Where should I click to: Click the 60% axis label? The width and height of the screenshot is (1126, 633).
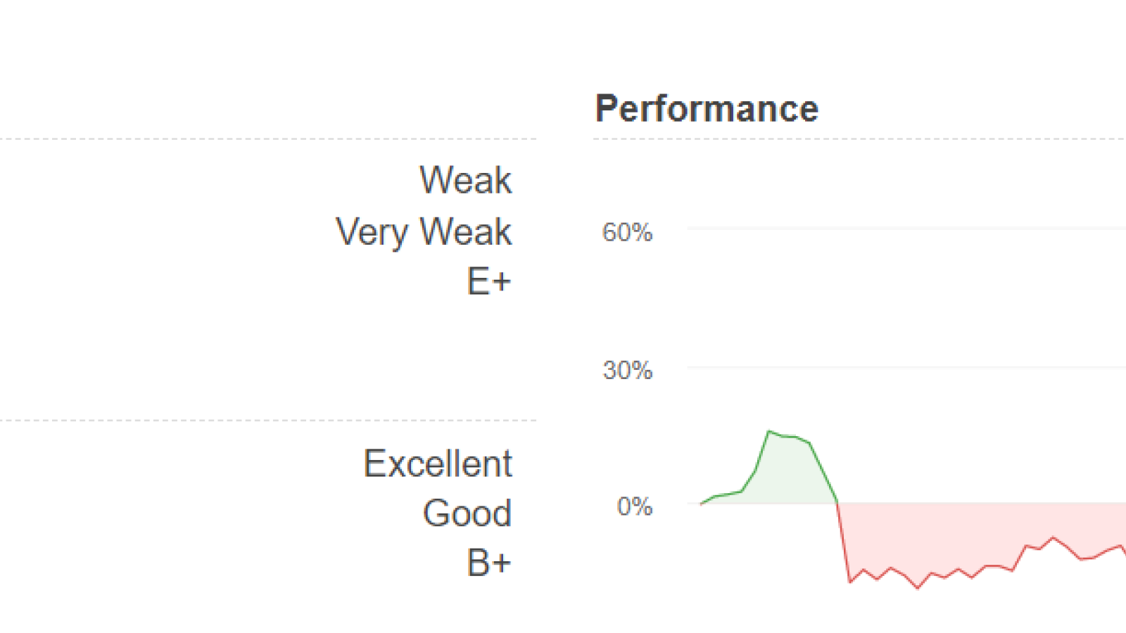pos(627,232)
